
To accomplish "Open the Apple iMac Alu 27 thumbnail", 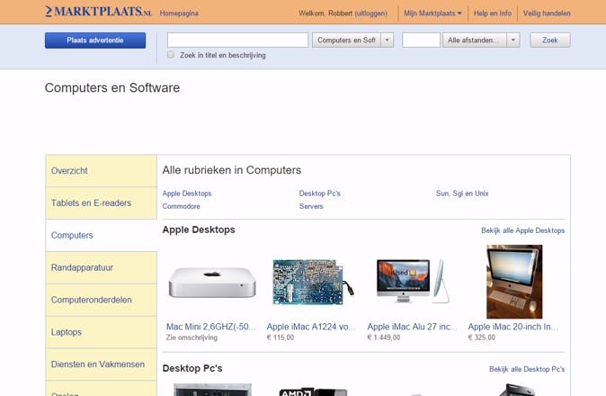I will pos(413,281).
